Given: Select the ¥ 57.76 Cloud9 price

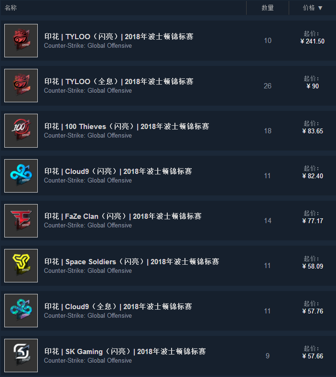Looking at the screenshot, I should (313, 312).
